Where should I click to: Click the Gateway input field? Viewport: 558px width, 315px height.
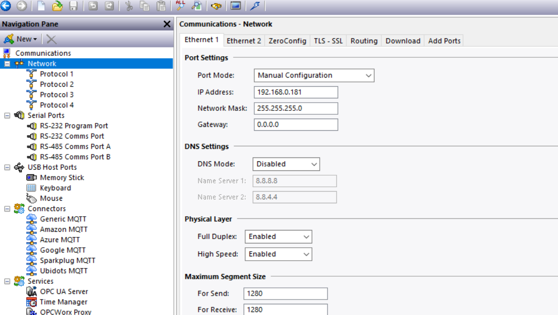pyautogui.click(x=296, y=124)
